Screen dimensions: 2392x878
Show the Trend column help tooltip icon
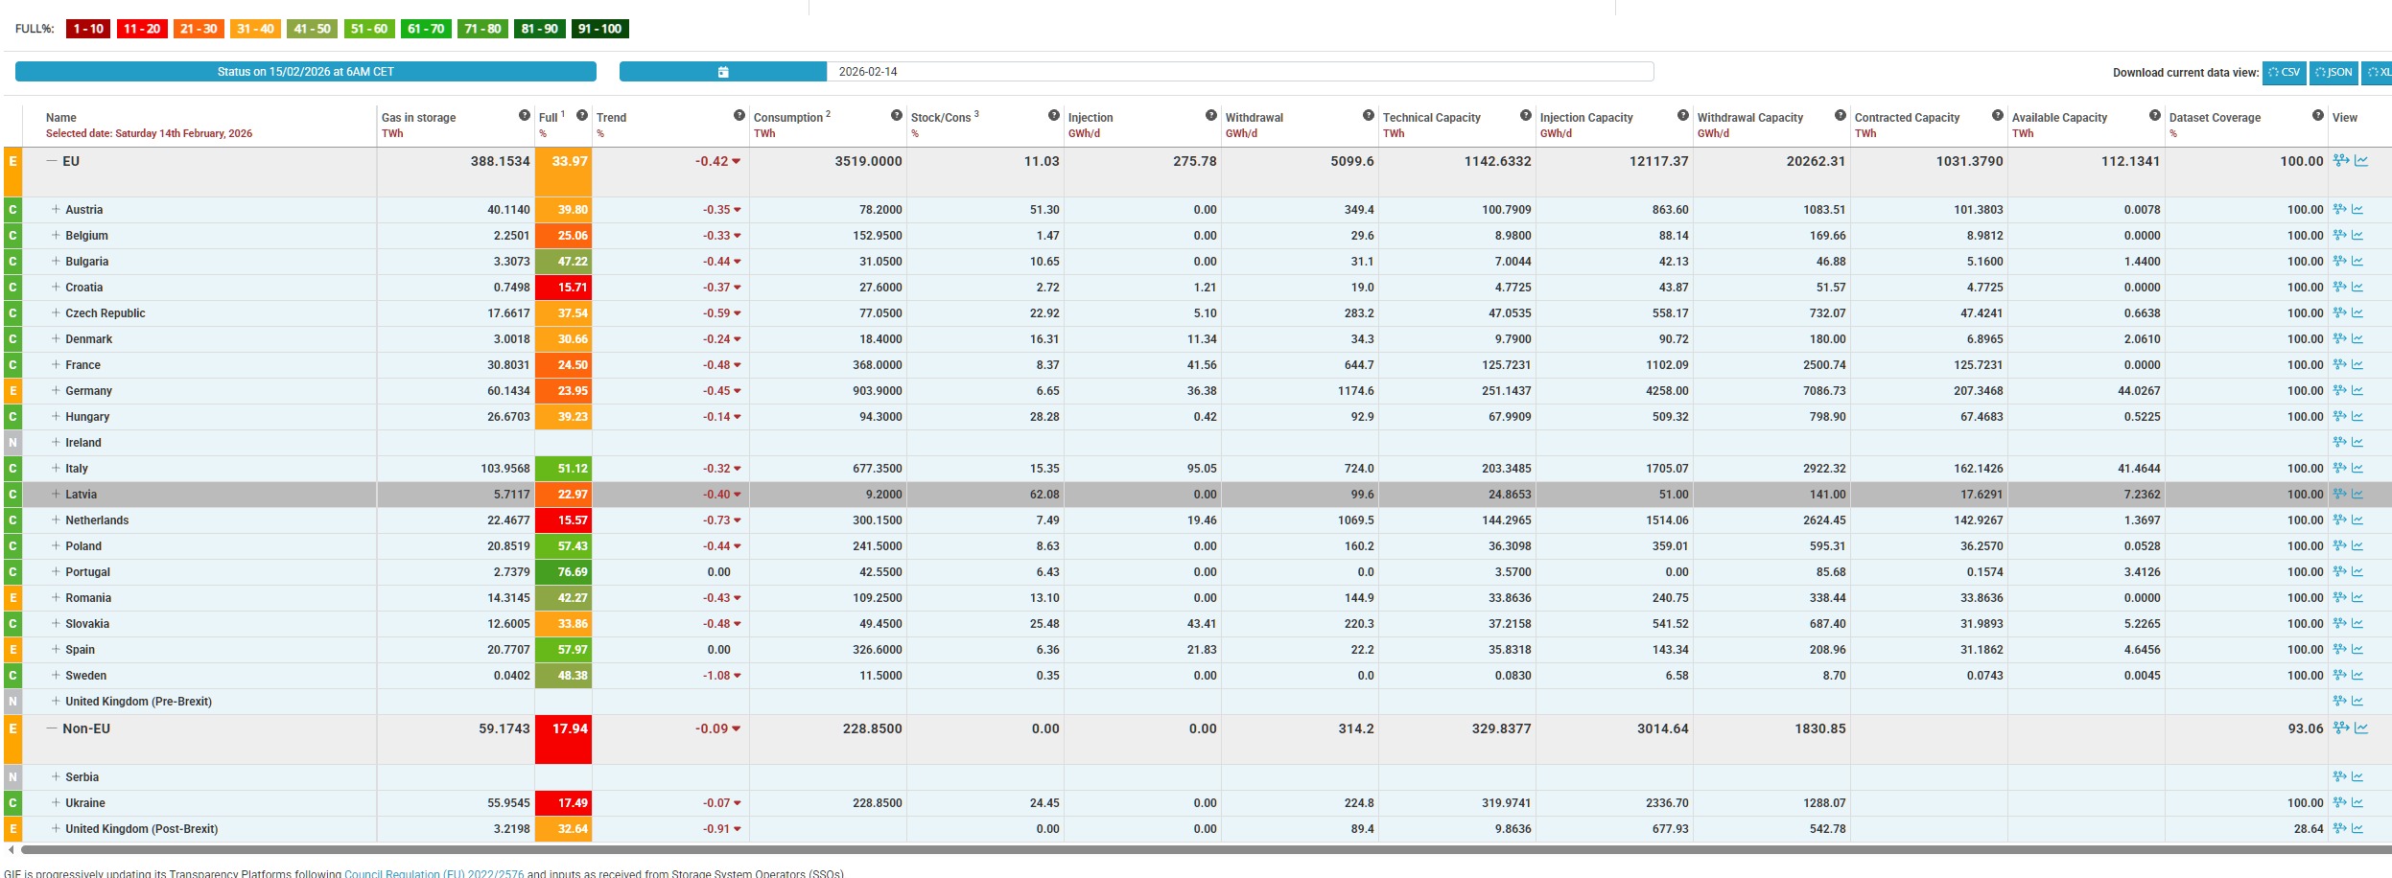(739, 115)
